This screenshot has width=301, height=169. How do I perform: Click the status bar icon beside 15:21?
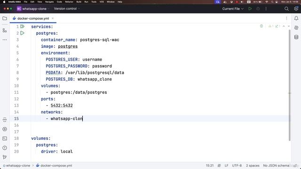click(219, 166)
